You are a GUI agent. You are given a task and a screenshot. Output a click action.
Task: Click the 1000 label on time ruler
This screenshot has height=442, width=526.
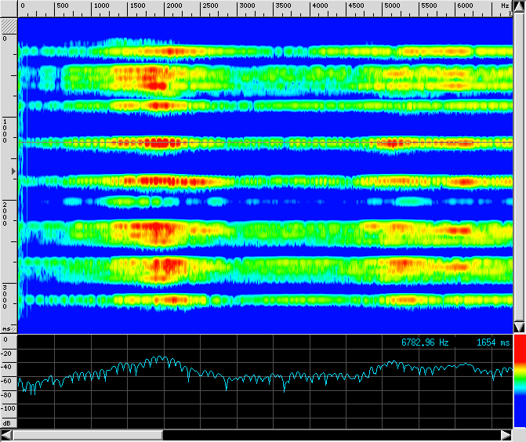[x=5, y=131]
